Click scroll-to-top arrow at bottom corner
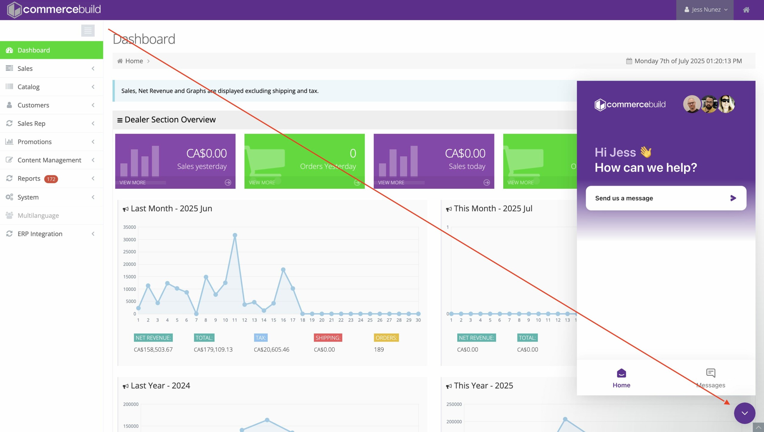The image size is (764, 432). coord(758,428)
